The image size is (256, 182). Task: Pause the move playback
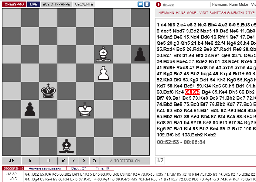tap(48, 161)
